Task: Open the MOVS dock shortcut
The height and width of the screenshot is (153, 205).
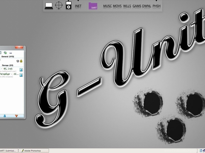Action: (117, 6)
